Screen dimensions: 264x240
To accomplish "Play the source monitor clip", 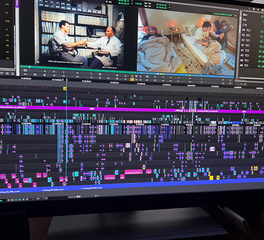I will pos(77,73).
